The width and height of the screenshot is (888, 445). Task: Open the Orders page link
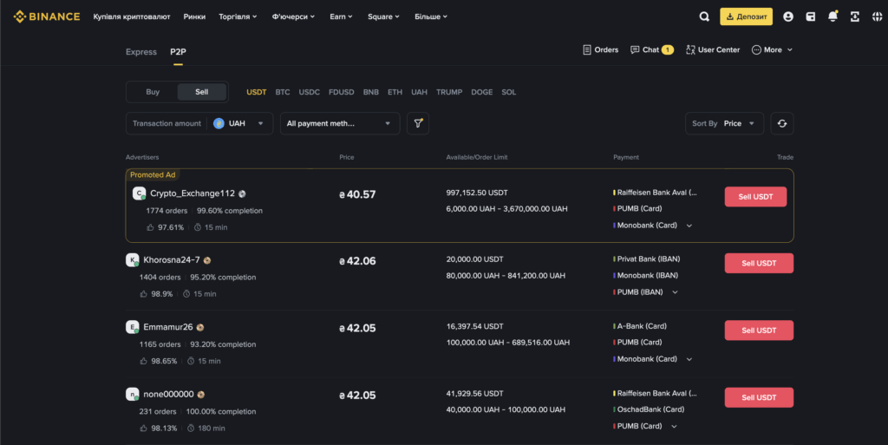600,50
